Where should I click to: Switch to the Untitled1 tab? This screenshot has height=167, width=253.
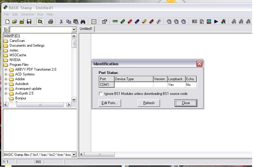[x=86, y=29]
